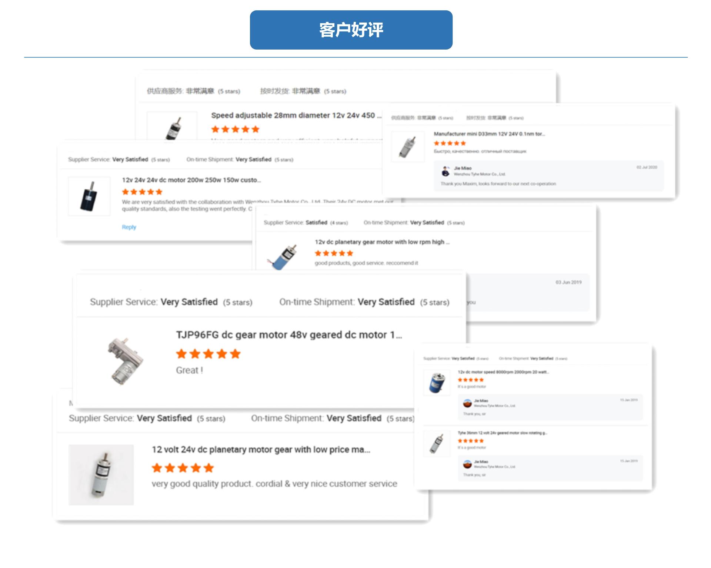Click 12 volt 24v dc planetary motor title
The image size is (711, 568).
[261, 450]
